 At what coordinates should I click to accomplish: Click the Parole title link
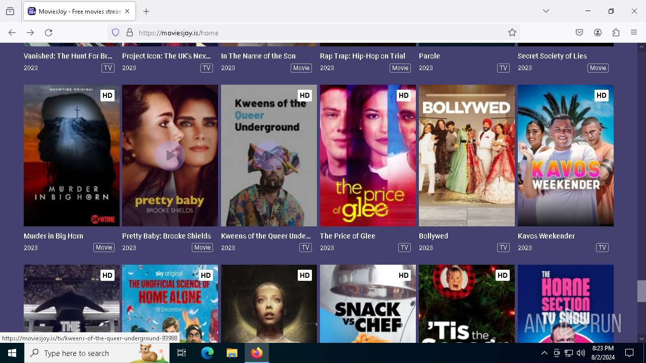[429, 56]
